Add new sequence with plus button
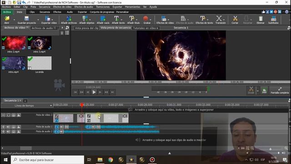This screenshot has width=291, height=164. [x=25, y=101]
